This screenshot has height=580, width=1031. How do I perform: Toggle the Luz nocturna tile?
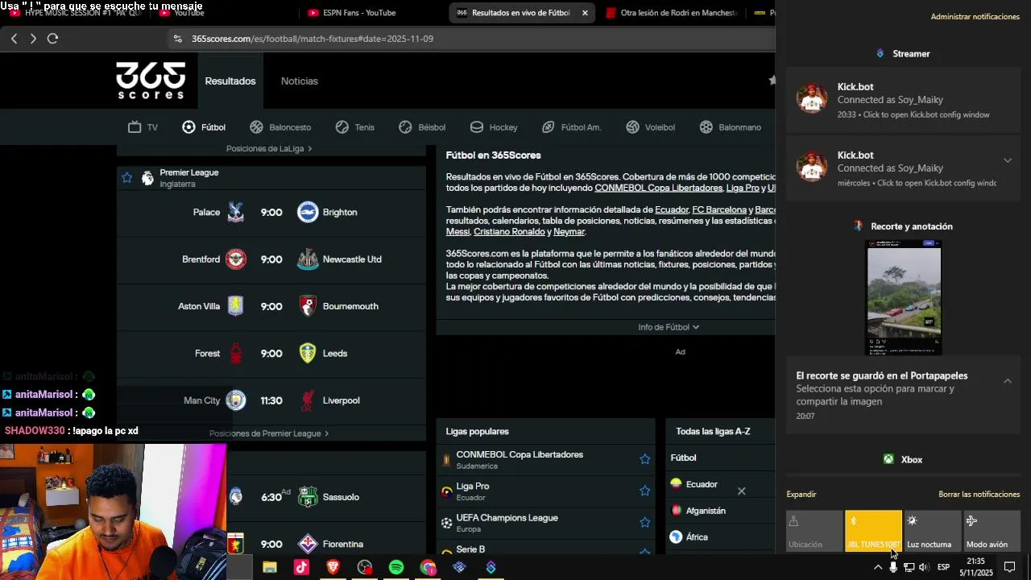point(933,531)
